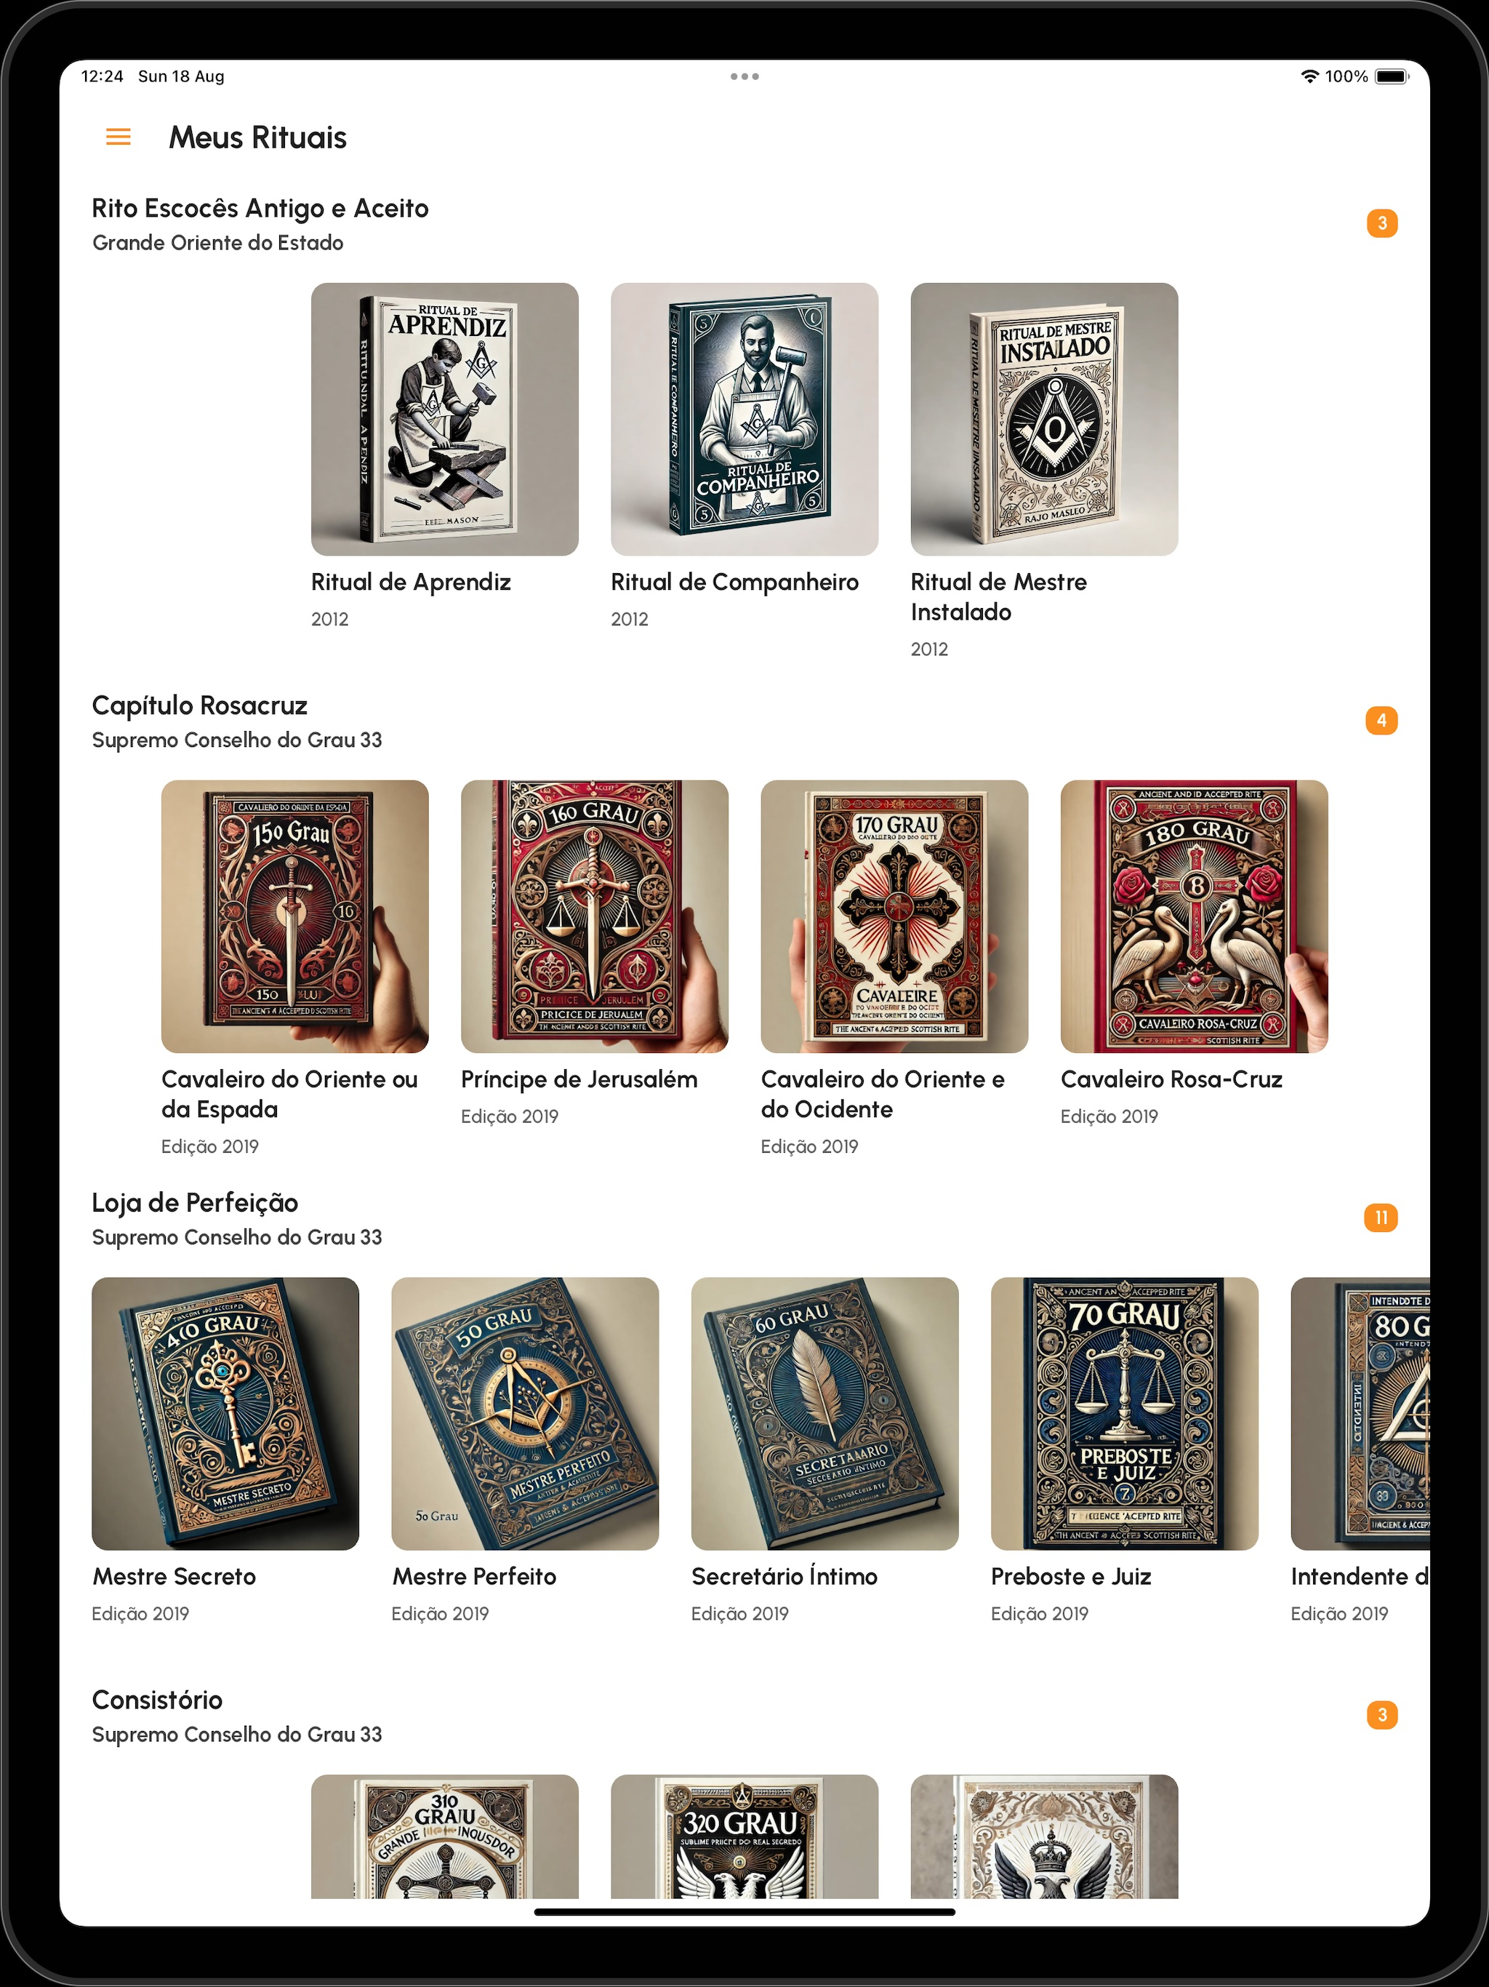The height and width of the screenshot is (1987, 1489).
Task: Tap the Wi-Fi status icon
Action: point(1310,76)
